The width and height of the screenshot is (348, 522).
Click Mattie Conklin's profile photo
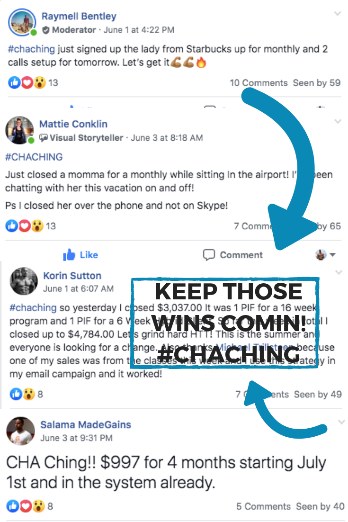click(x=19, y=130)
